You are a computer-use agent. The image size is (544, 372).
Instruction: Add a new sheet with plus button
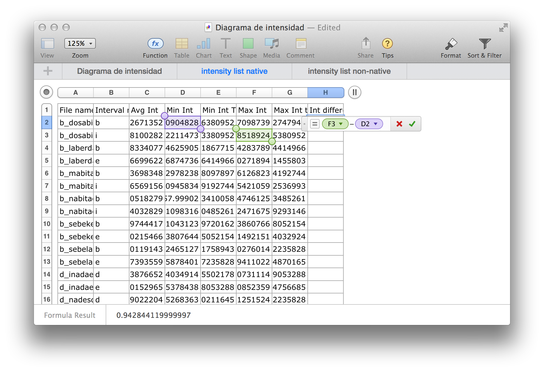(x=48, y=71)
